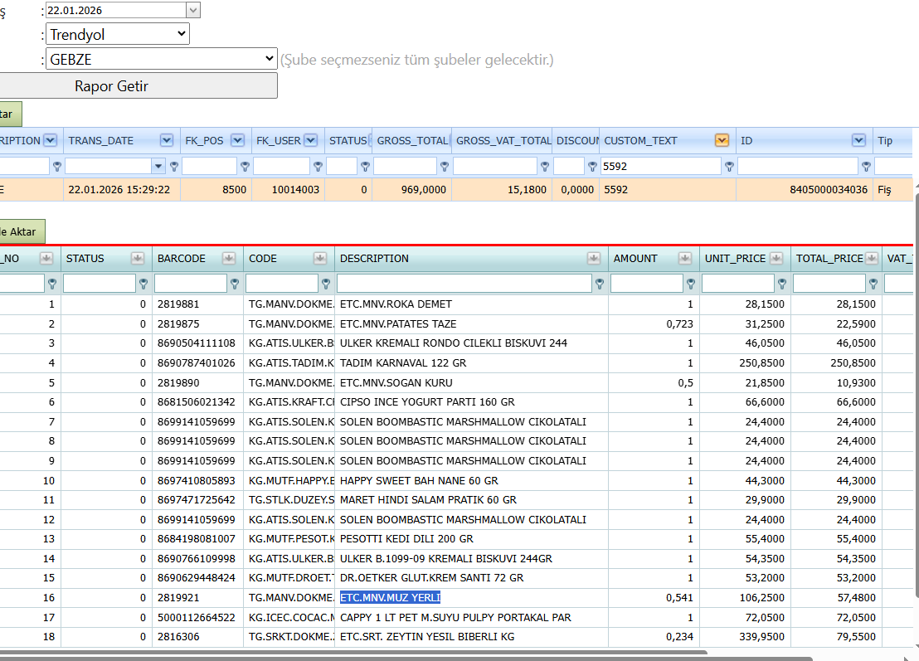Viewport: 919px width, 661px height.
Task: Open the Trendyol selection dropdown
Action: tap(118, 34)
